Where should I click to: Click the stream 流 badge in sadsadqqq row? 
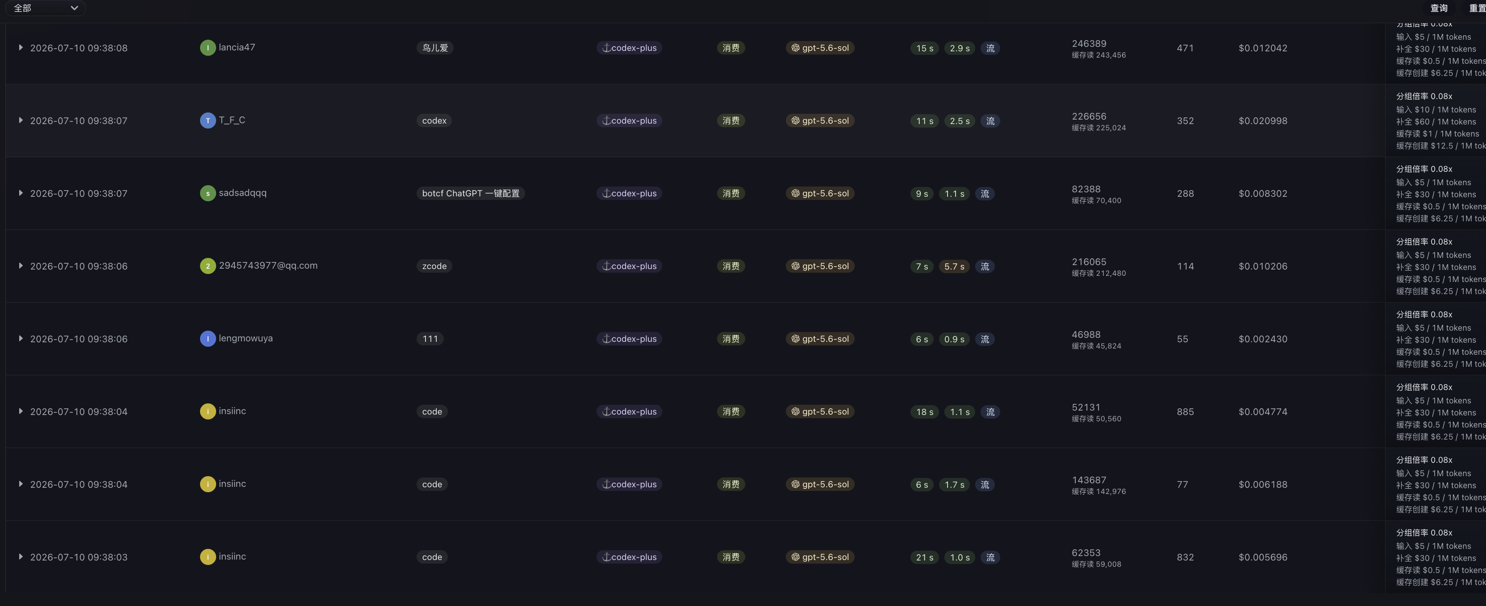[x=985, y=194]
